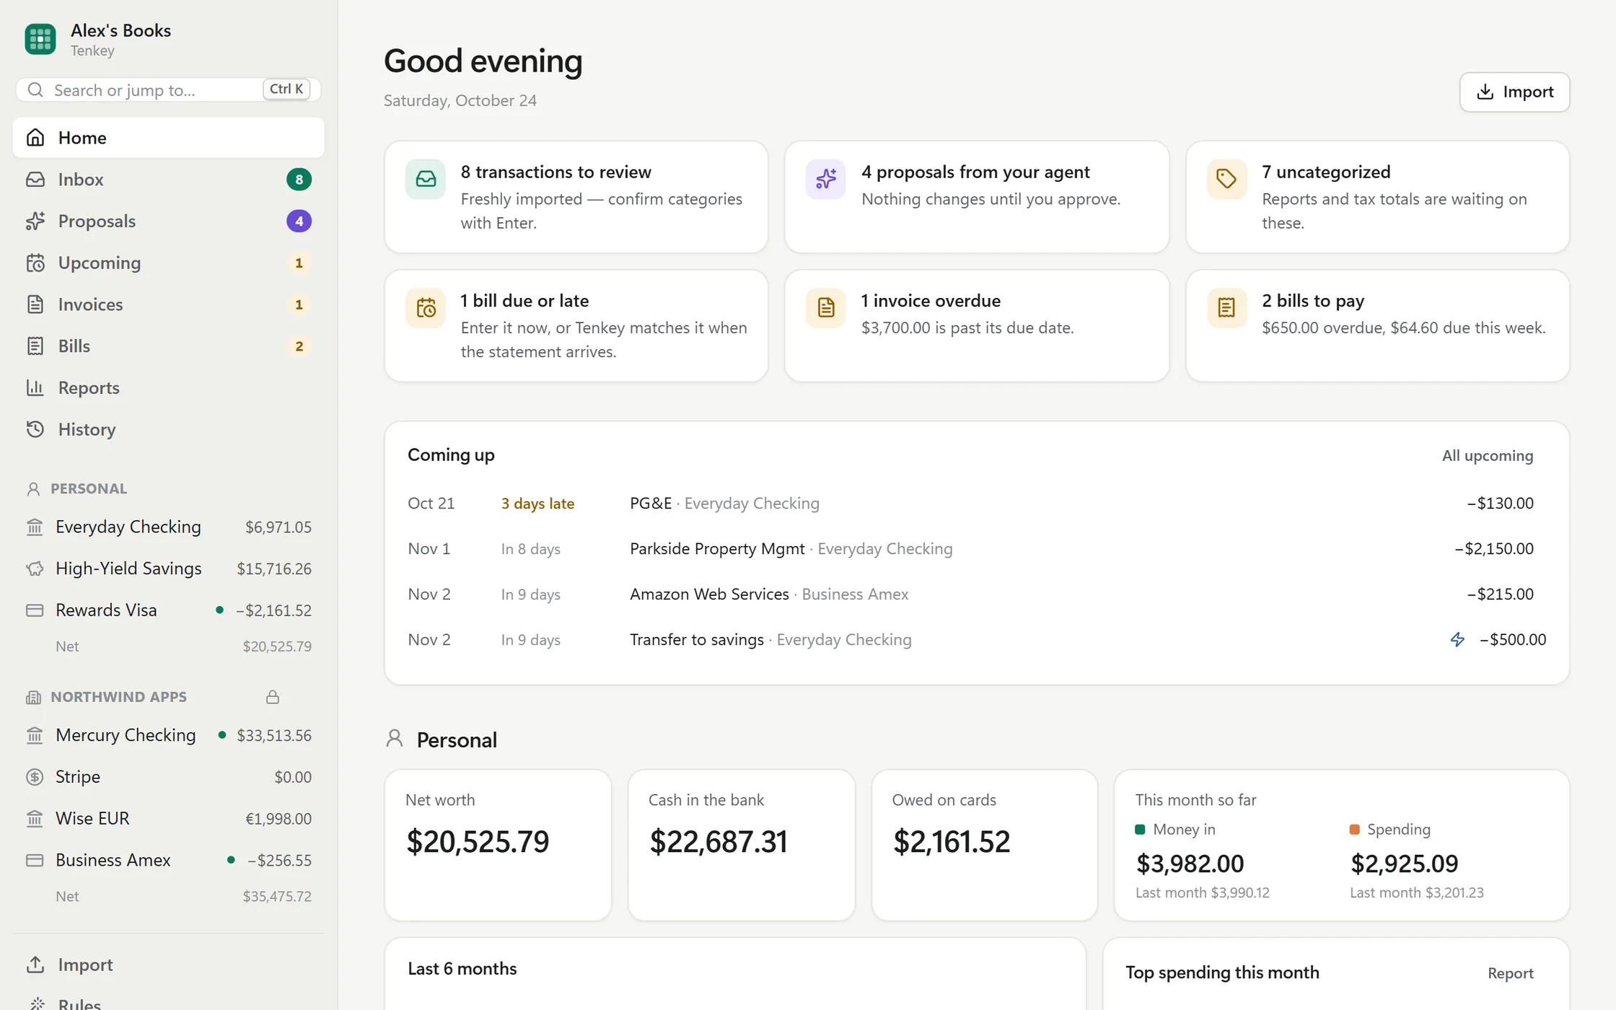The image size is (1616, 1010).
Task: Click the Home house icon
Action: (35, 137)
